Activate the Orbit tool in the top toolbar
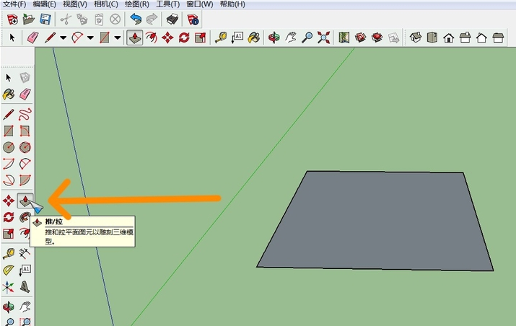 pos(274,38)
